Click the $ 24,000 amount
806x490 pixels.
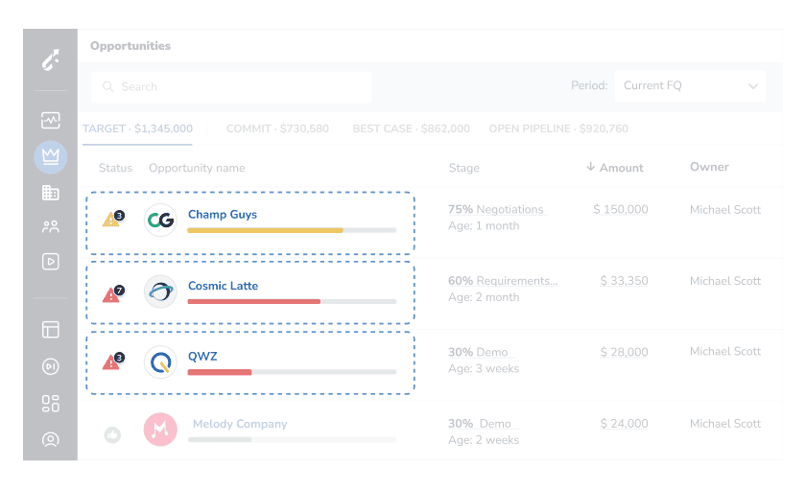click(x=624, y=424)
